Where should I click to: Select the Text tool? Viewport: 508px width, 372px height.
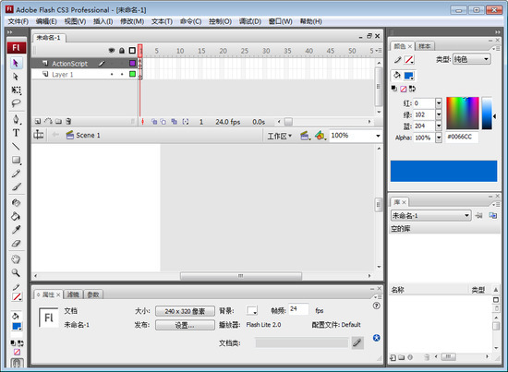point(16,133)
